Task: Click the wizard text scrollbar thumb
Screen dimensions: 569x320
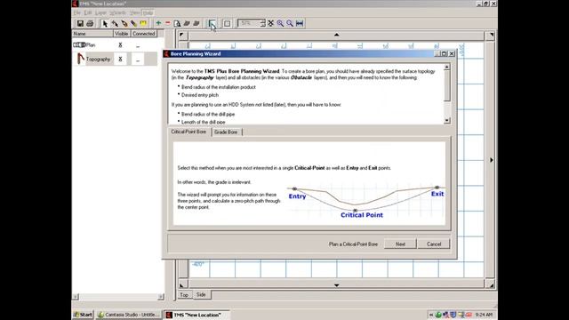Action: pos(447,86)
